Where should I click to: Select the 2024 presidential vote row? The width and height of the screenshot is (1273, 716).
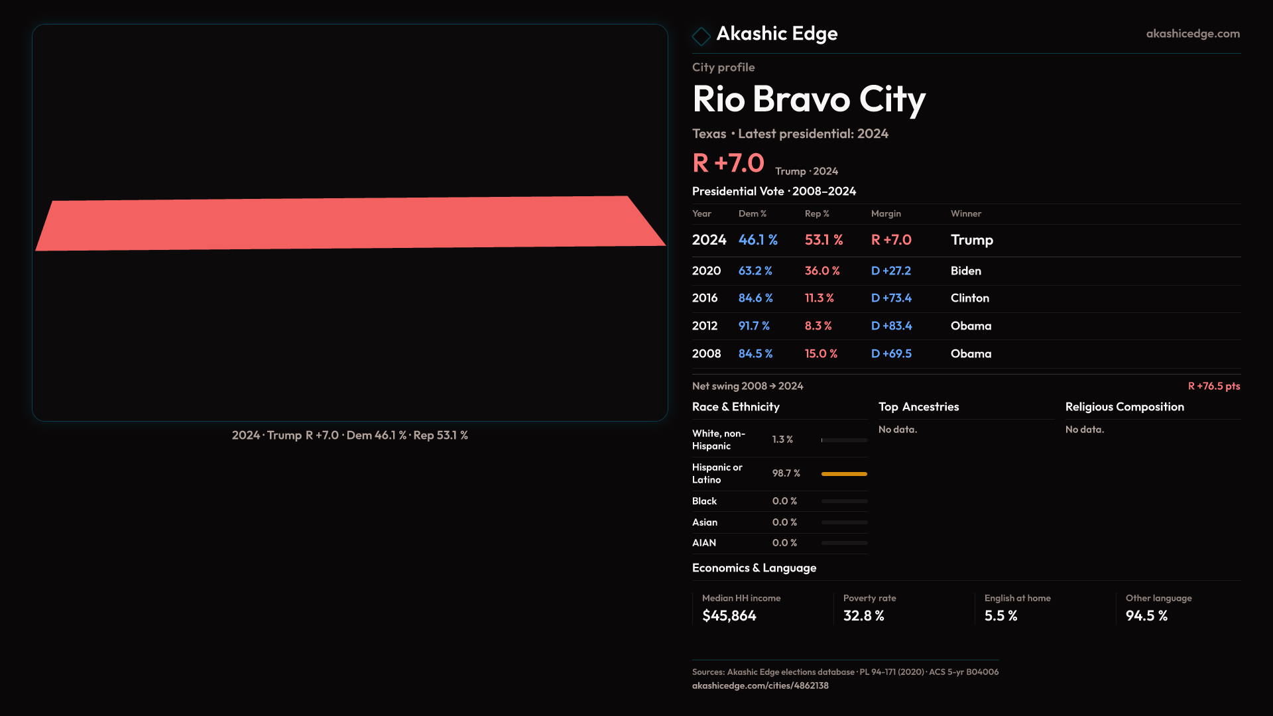pos(965,240)
